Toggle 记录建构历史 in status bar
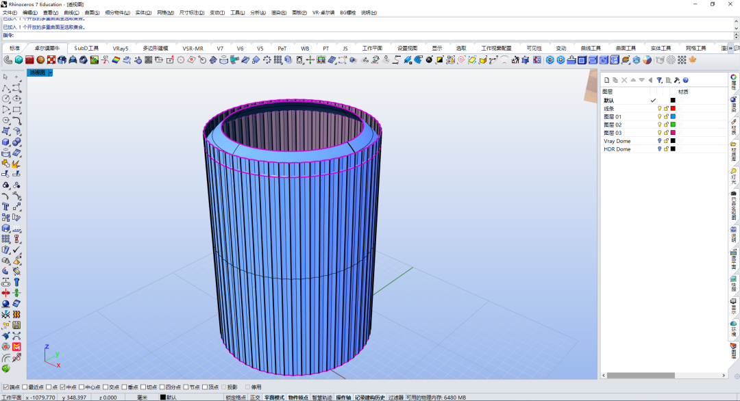 pyautogui.click(x=370, y=398)
